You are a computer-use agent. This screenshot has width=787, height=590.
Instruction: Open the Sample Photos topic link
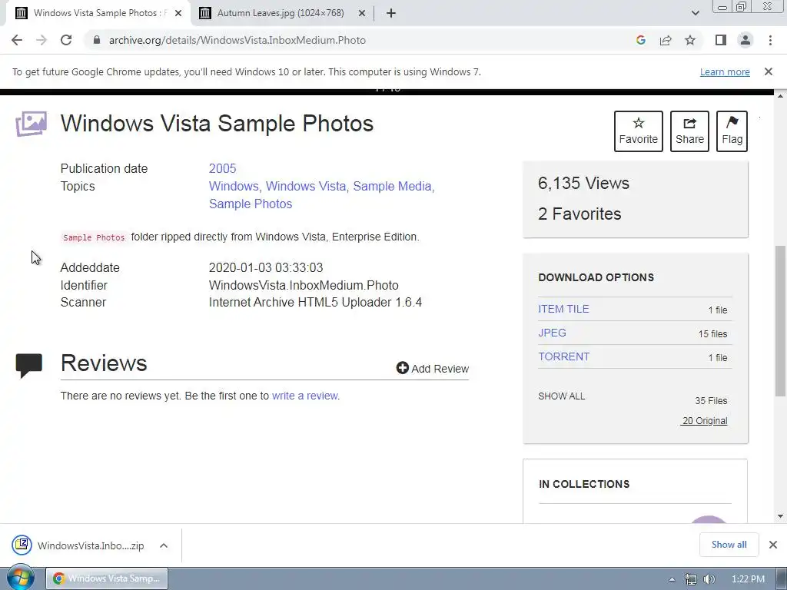[251, 204]
